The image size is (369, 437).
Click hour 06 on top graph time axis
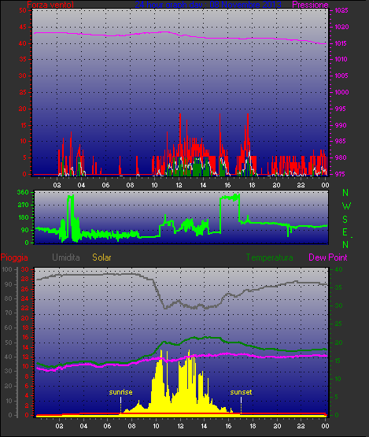[x=105, y=185]
